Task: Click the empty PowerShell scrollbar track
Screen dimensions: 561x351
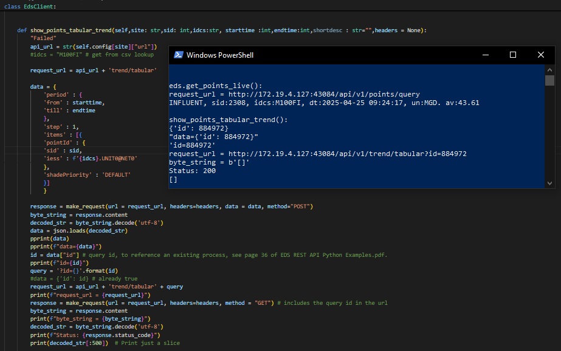Action: (x=549, y=134)
